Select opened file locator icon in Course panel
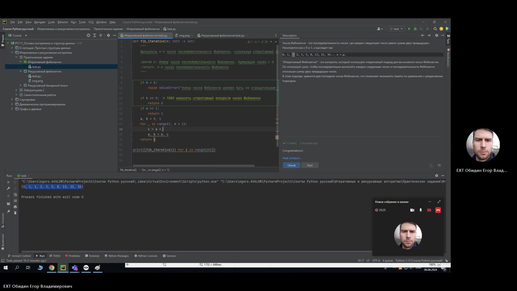Image resolution: width=517 pixels, height=291 pixels. point(88,36)
